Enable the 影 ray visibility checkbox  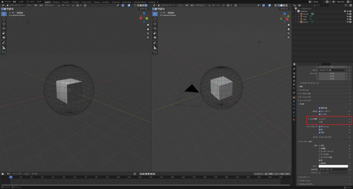[320, 122]
